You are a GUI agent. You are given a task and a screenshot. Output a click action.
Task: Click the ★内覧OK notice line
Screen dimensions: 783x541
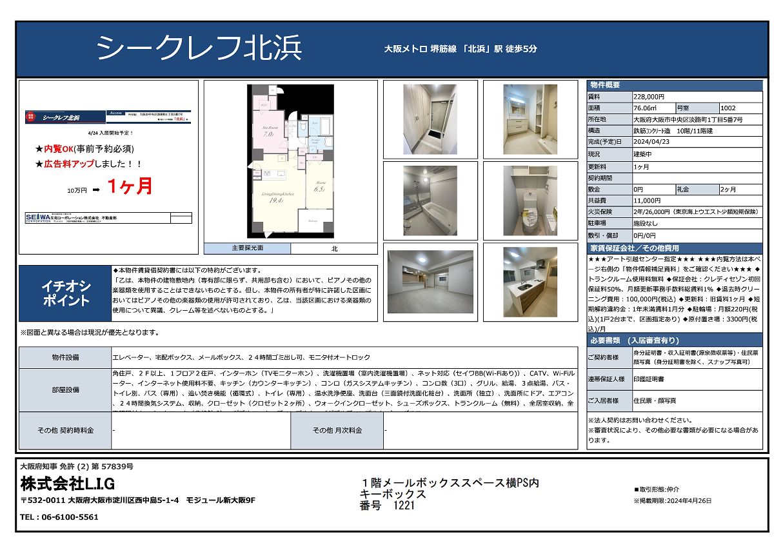84,149
